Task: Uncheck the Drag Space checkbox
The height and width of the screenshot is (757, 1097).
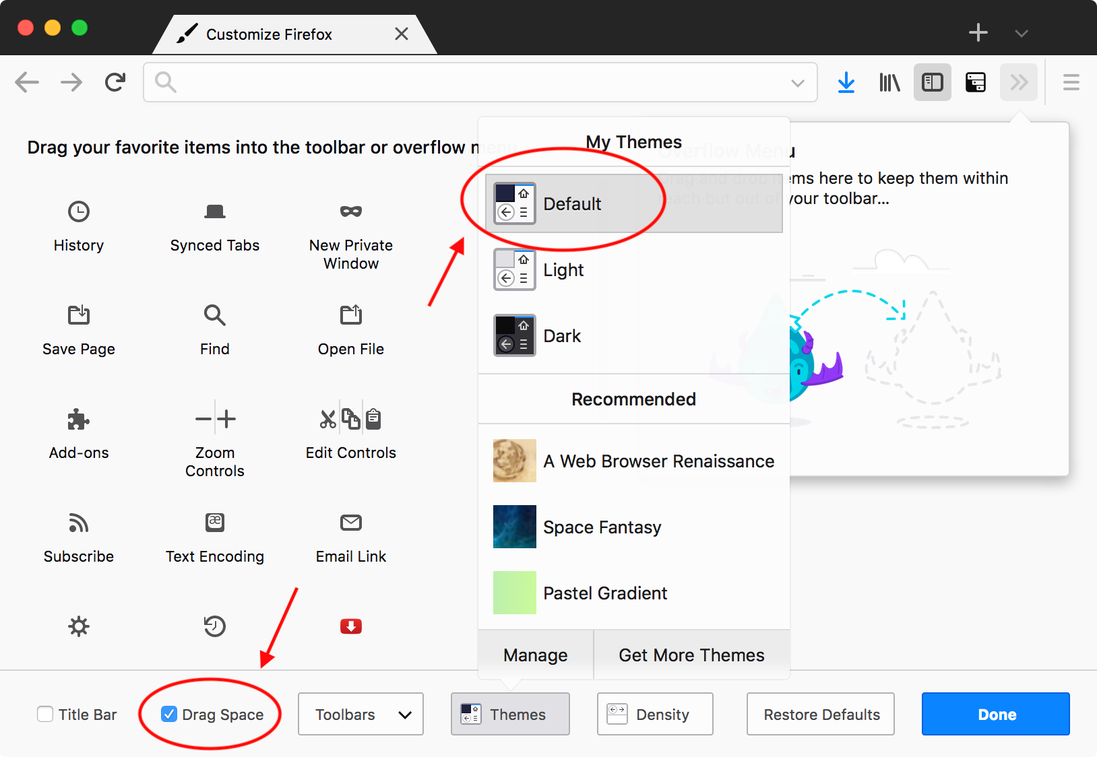Action: (x=169, y=714)
